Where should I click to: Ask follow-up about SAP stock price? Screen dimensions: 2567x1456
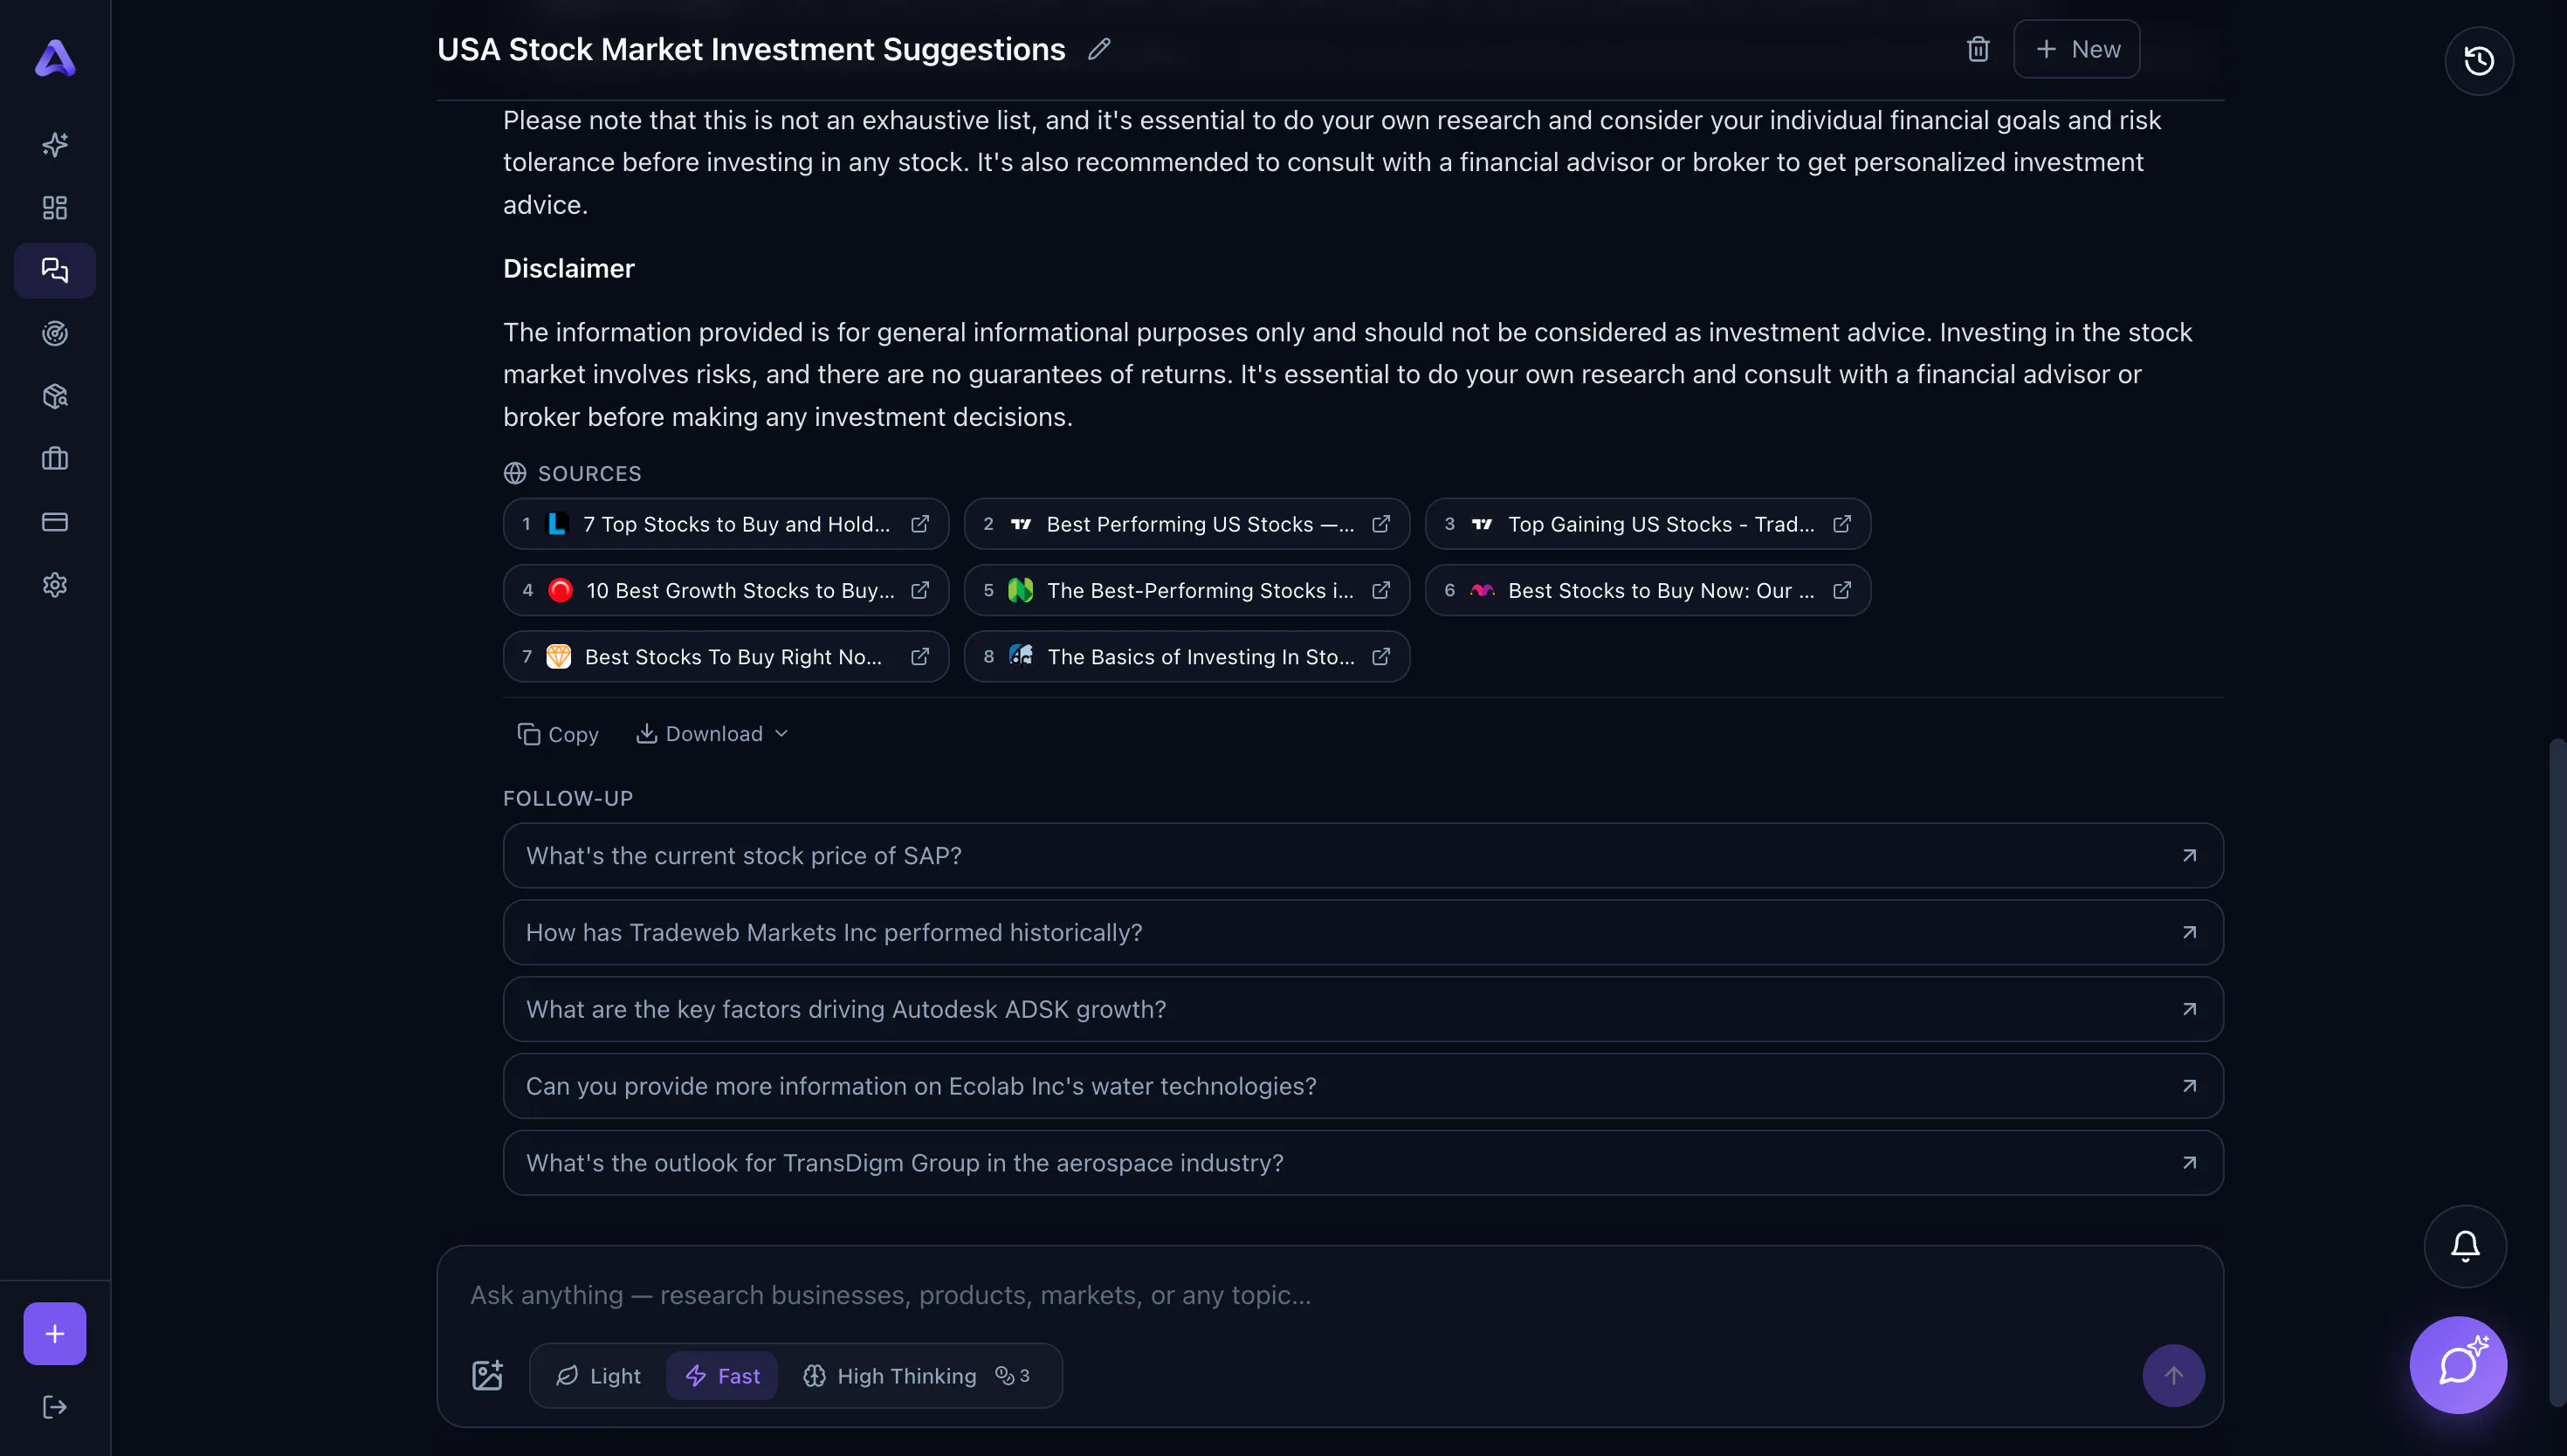[1363, 856]
